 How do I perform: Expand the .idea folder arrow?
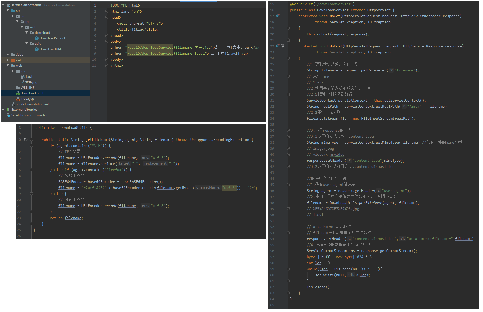pyautogui.click(x=8, y=54)
